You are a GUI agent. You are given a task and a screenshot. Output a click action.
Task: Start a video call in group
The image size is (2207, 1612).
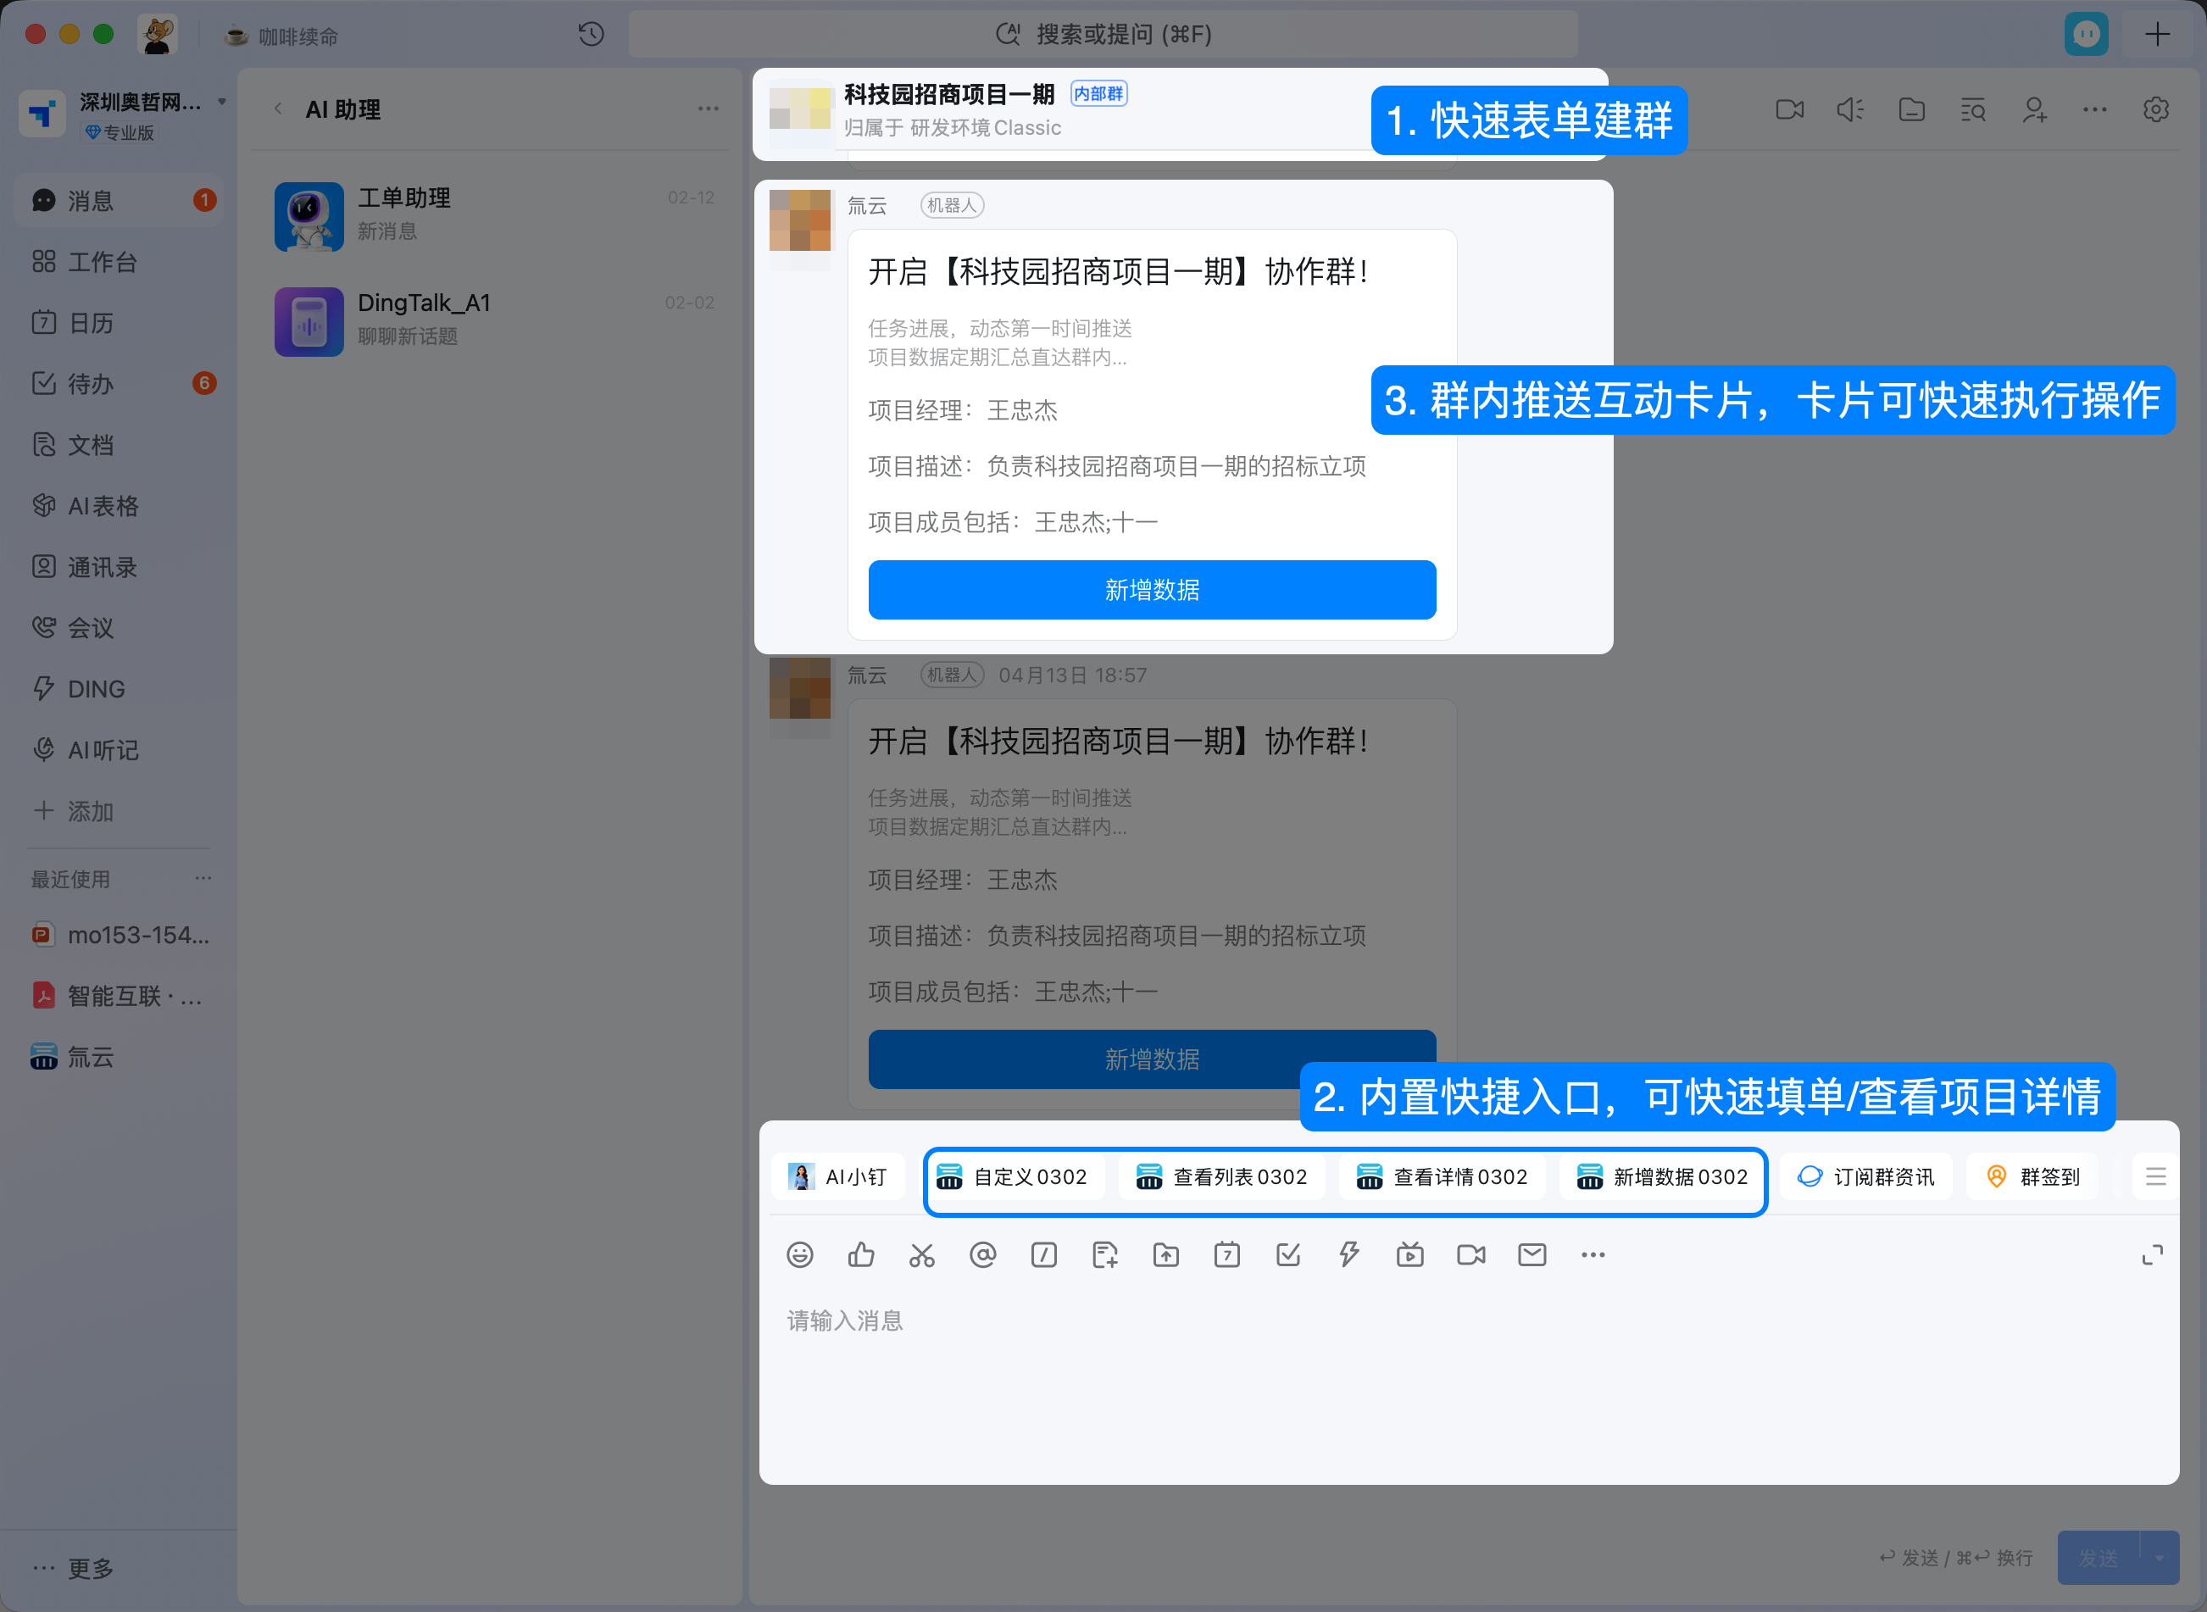point(1789,110)
